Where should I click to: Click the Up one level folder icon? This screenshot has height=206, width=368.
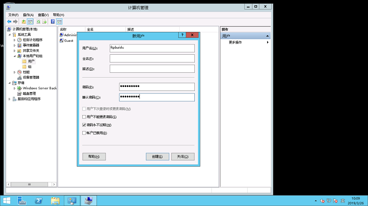coord(24,22)
